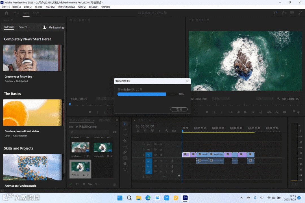
Task: Click 取消 to cancel encoding
Action: 179,109
